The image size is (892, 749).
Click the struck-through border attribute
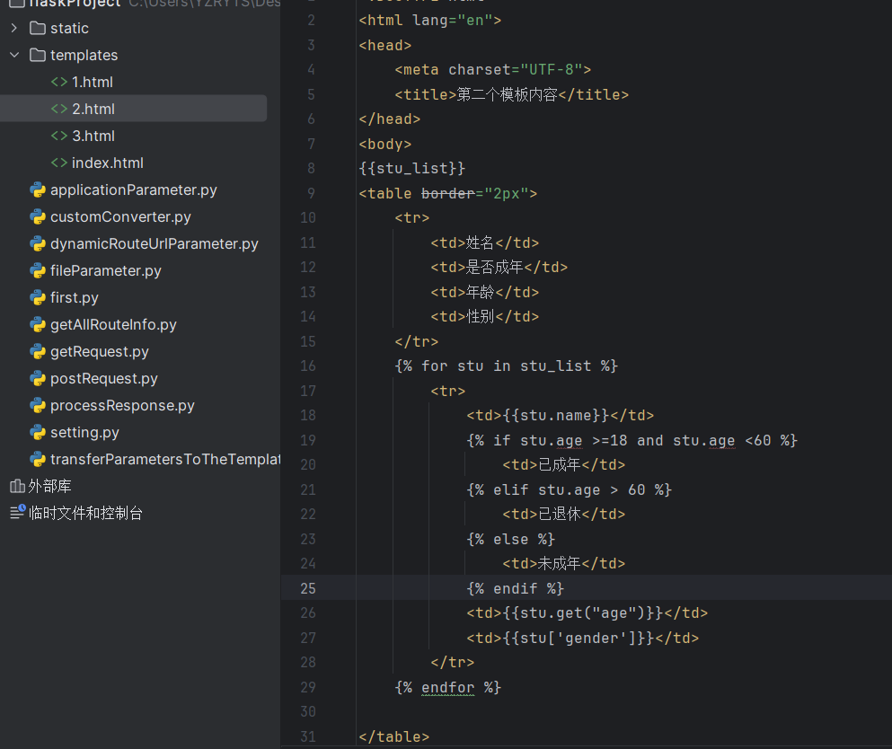[x=447, y=193]
